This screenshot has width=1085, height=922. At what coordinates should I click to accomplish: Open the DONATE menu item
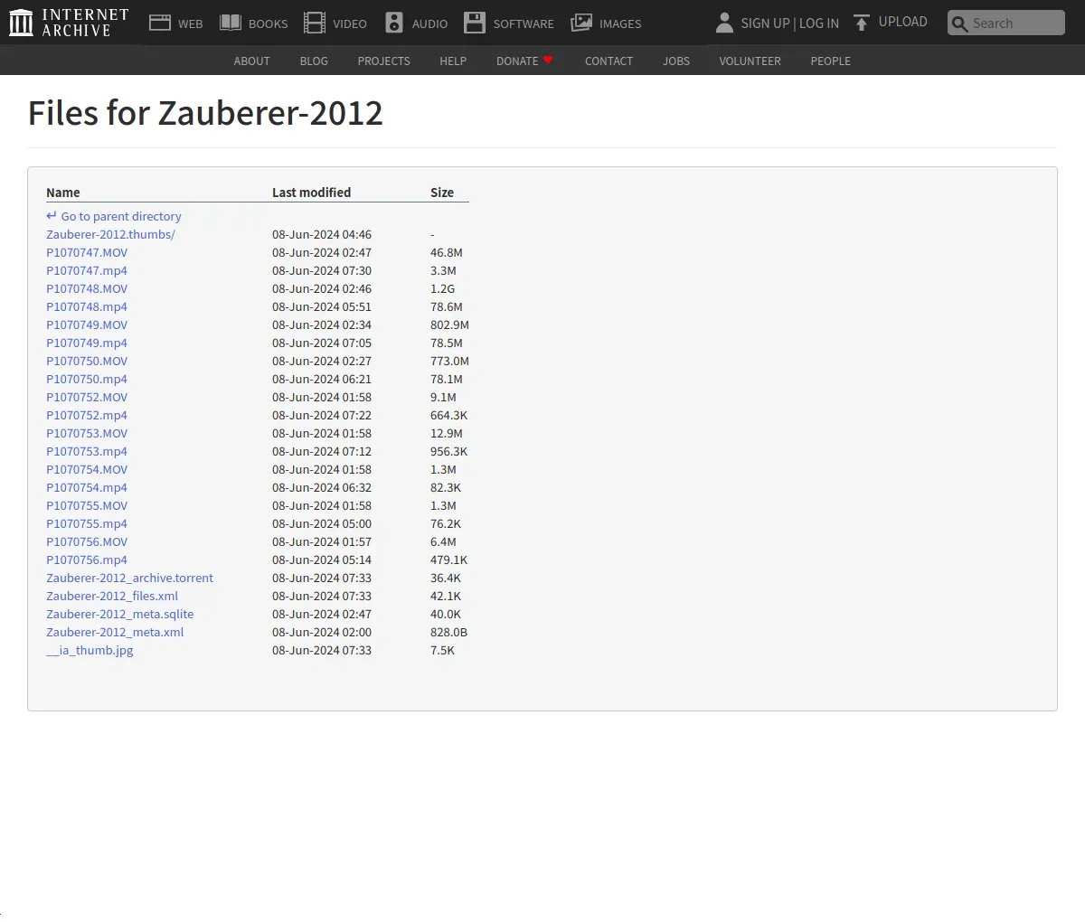click(x=517, y=61)
